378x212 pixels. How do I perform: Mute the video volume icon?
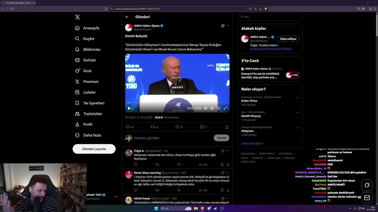click(x=205, y=108)
